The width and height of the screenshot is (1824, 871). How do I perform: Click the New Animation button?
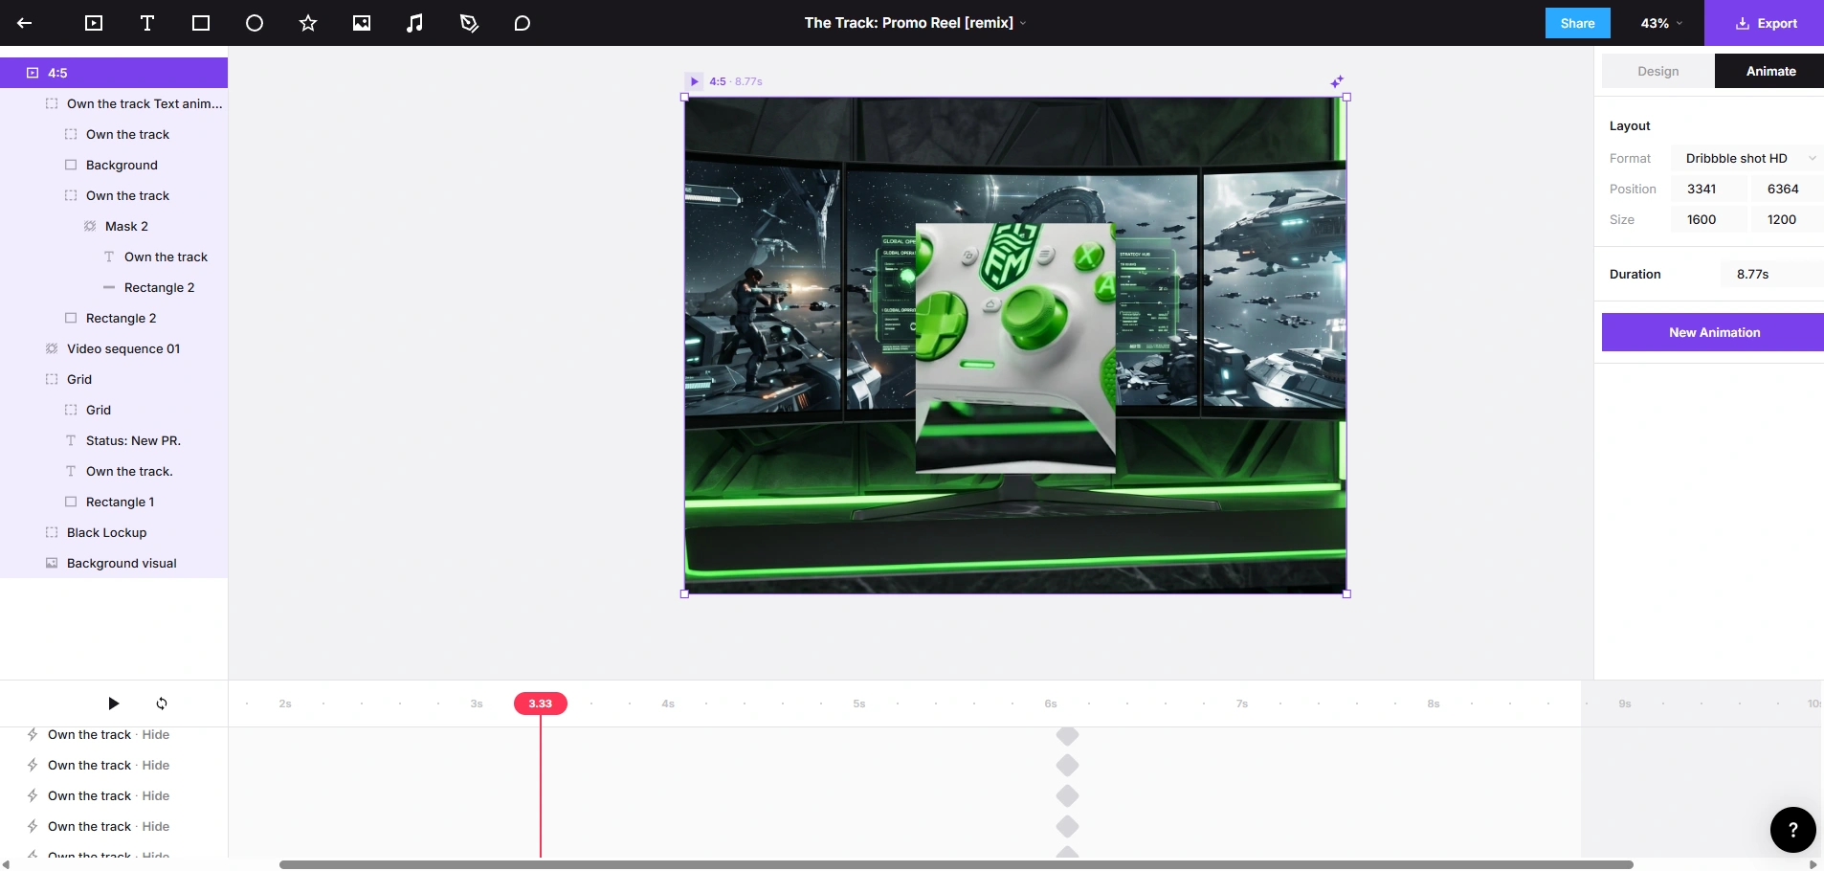(1713, 332)
